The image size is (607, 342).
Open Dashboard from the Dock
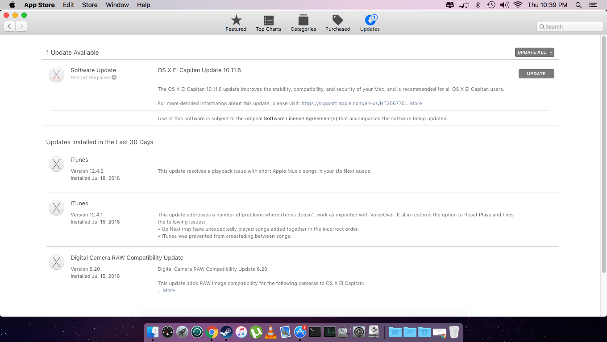coord(167,332)
